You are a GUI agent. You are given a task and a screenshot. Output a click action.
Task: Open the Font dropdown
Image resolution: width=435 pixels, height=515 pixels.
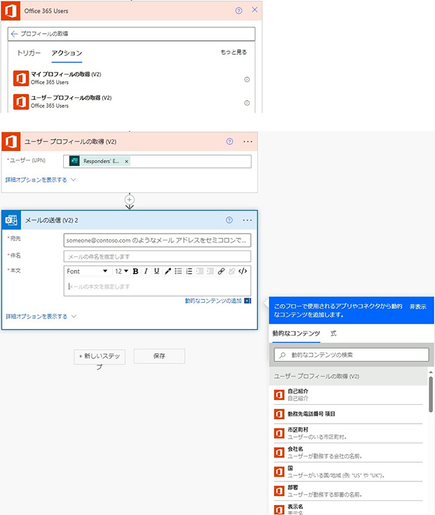tap(87, 271)
